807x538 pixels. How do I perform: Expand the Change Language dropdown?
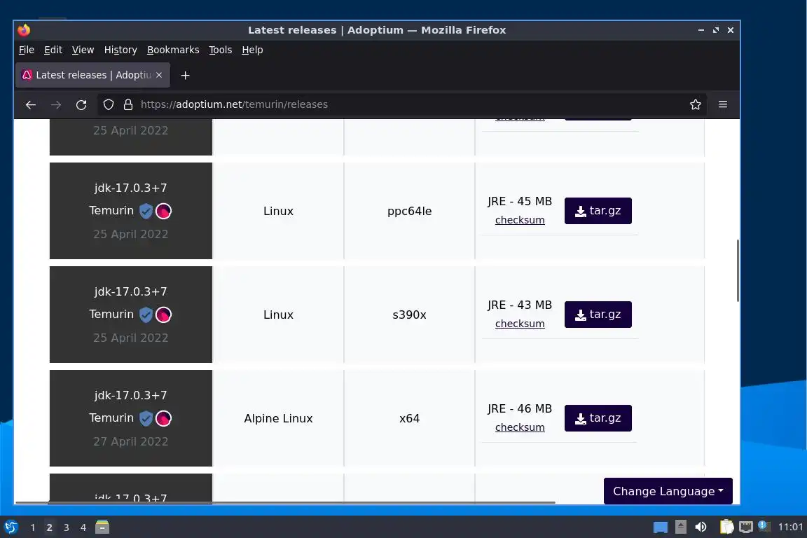[668, 491]
